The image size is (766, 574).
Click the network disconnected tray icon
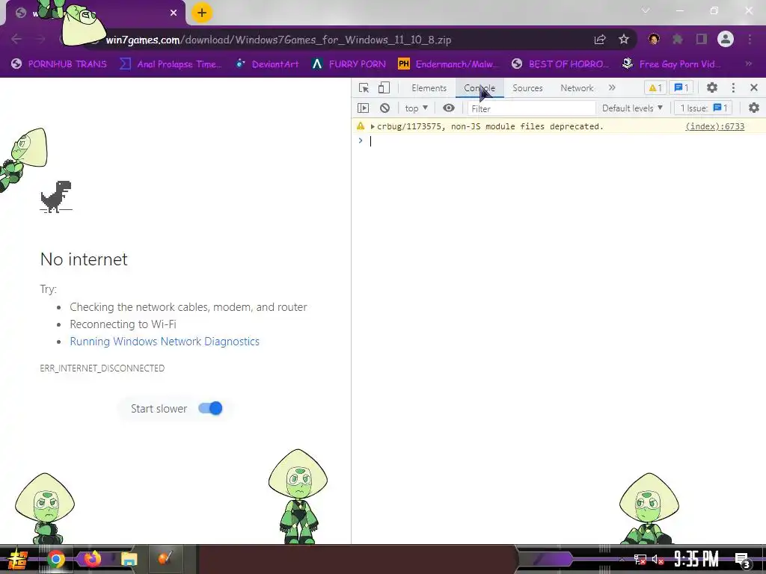click(640, 559)
